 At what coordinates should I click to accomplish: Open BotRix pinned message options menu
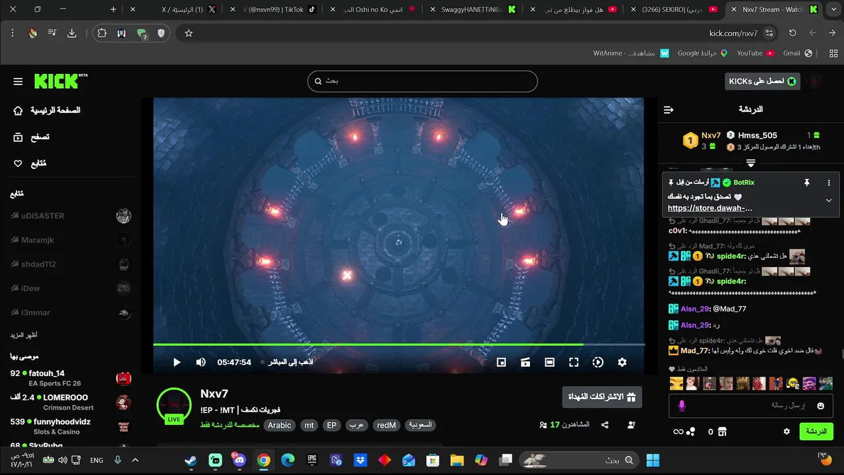(829, 183)
